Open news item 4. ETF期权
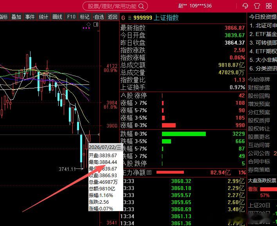This screenshot has width=277, height=226. tap(263, 51)
